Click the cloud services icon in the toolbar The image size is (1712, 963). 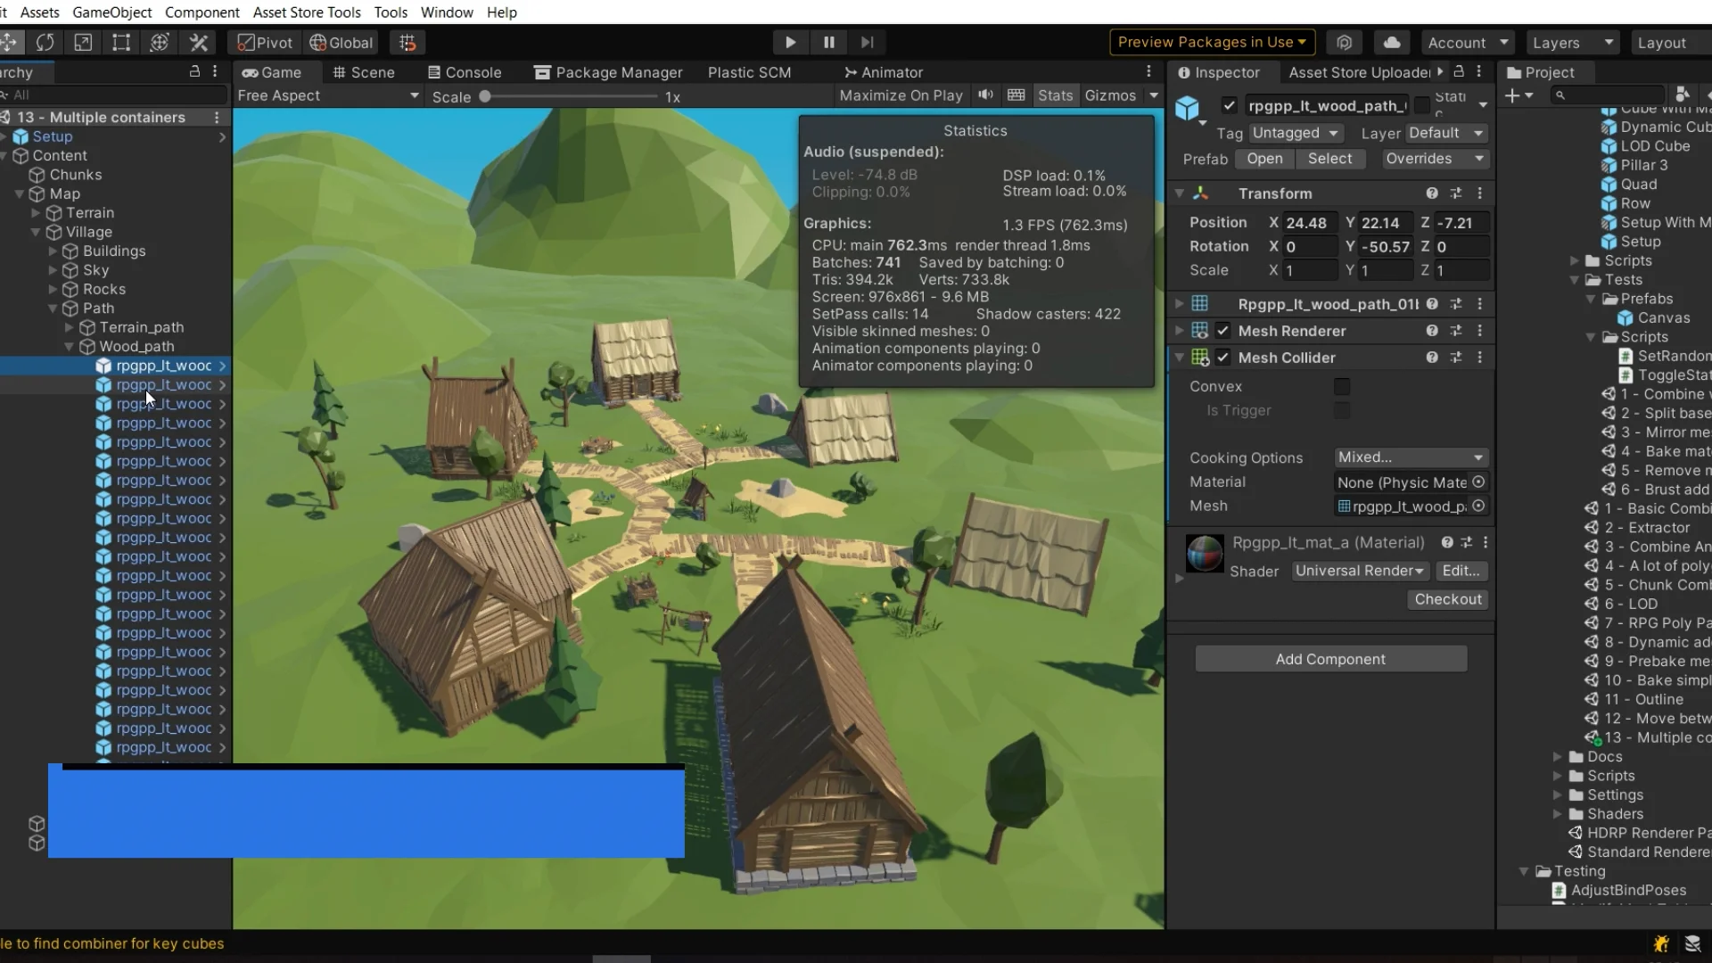coord(1390,42)
